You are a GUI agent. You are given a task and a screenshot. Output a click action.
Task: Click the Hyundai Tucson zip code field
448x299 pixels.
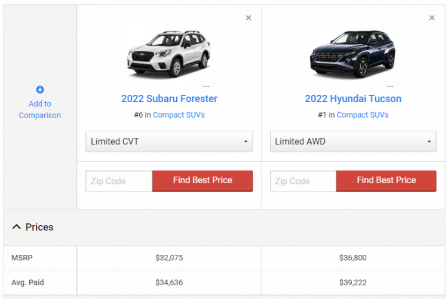pyautogui.click(x=303, y=181)
